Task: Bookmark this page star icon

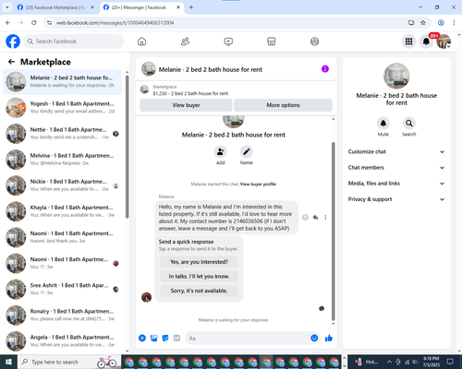Action: (x=423, y=23)
